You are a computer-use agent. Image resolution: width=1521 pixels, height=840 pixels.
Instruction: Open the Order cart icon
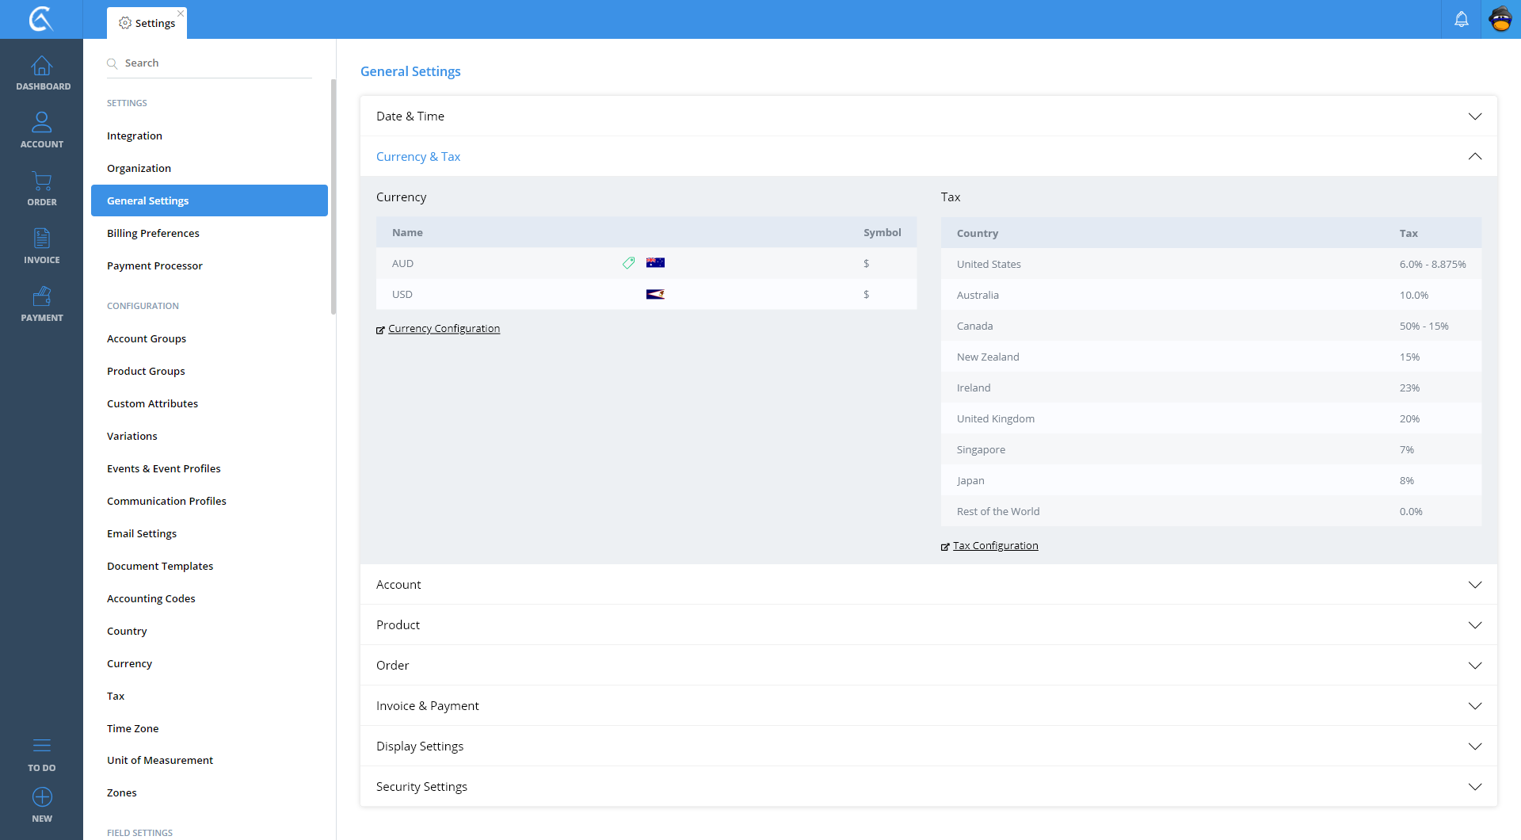(42, 181)
